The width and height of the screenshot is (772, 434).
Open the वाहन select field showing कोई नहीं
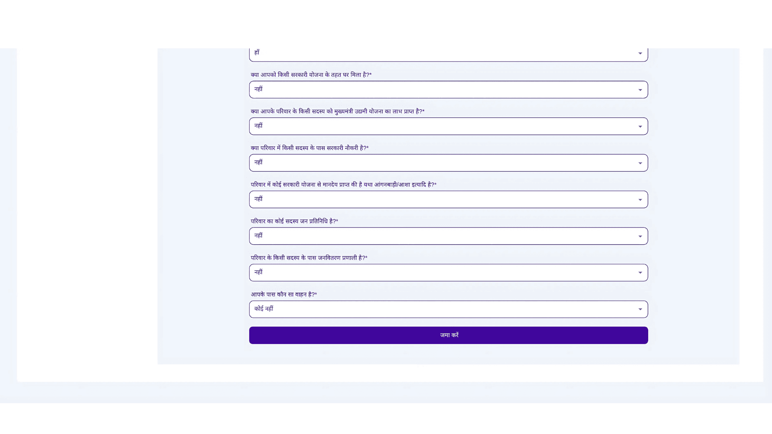tap(442, 309)
